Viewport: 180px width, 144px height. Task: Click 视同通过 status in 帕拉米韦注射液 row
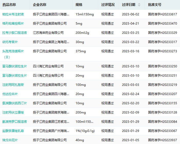(x=107, y=14)
